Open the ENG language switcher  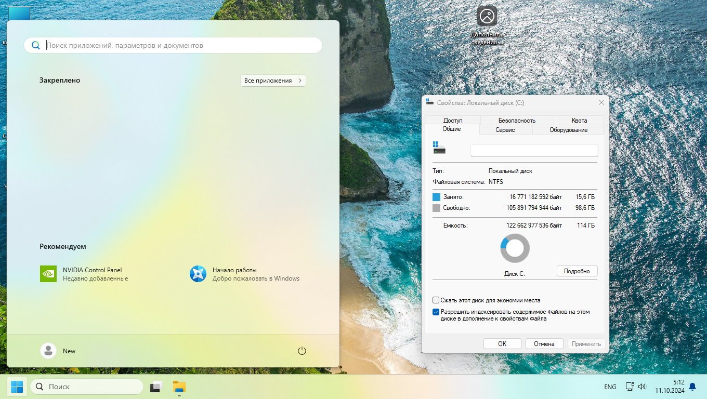point(610,387)
